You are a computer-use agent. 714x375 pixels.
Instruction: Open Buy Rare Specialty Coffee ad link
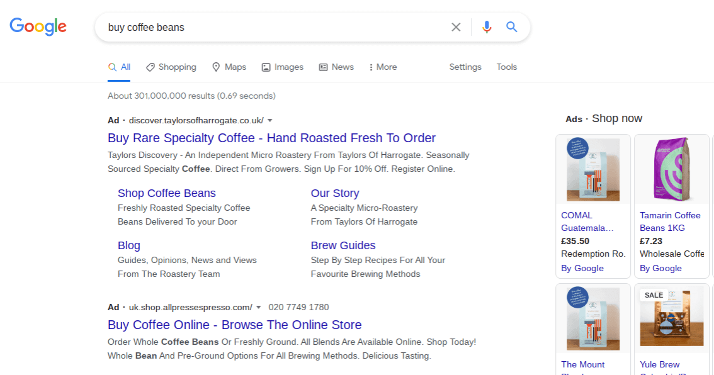[x=272, y=138]
